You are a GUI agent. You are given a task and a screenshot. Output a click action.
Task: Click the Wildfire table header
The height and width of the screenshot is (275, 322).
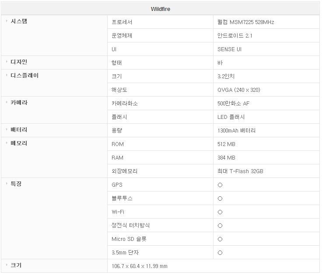[x=161, y=9]
